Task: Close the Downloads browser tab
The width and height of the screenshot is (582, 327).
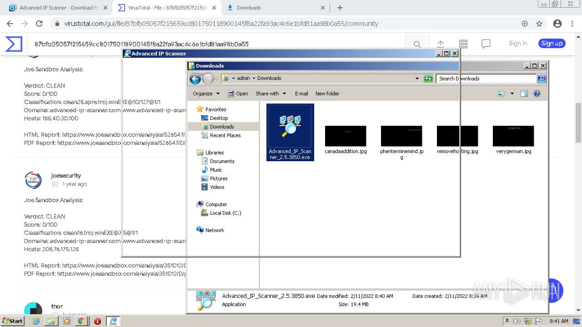Action: pyautogui.click(x=323, y=8)
